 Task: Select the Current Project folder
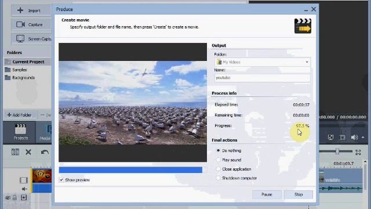[27, 62]
